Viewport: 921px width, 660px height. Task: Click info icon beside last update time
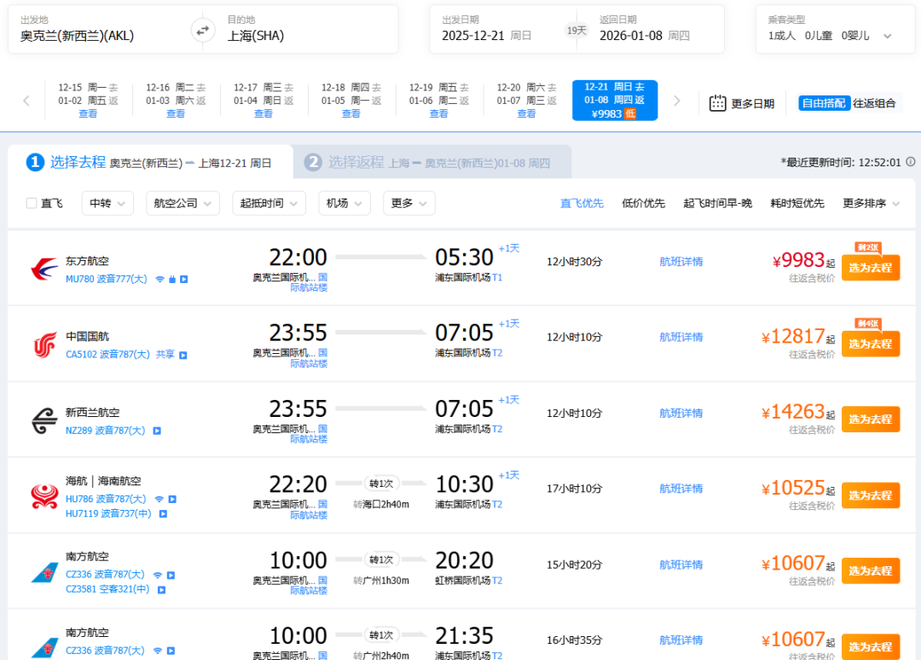pyautogui.click(x=910, y=162)
